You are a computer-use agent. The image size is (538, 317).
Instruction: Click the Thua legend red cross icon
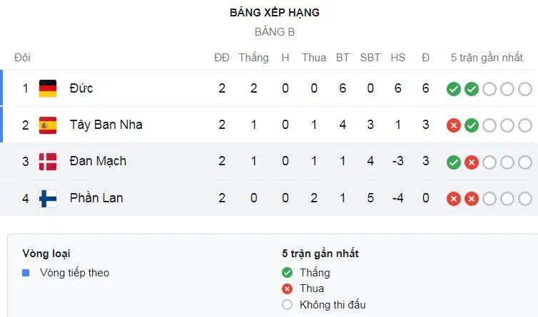(288, 289)
